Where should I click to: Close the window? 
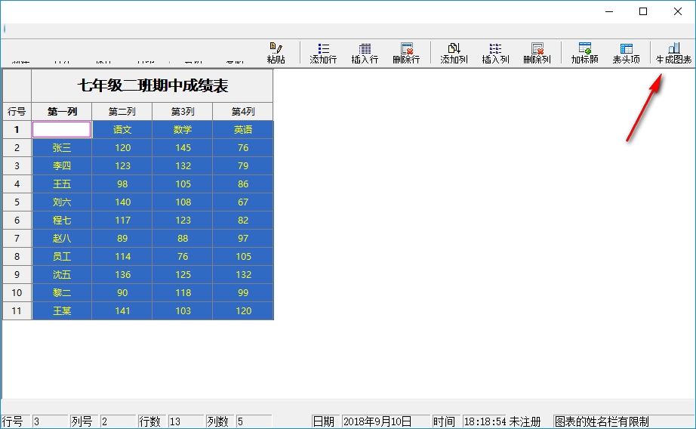(x=678, y=11)
